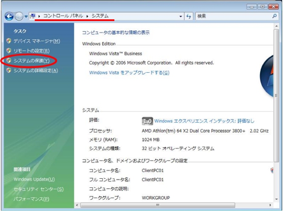The image size is (283, 211).
Task: Click shield icon beside システムの詳細設定
Action: [x=9, y=71]
